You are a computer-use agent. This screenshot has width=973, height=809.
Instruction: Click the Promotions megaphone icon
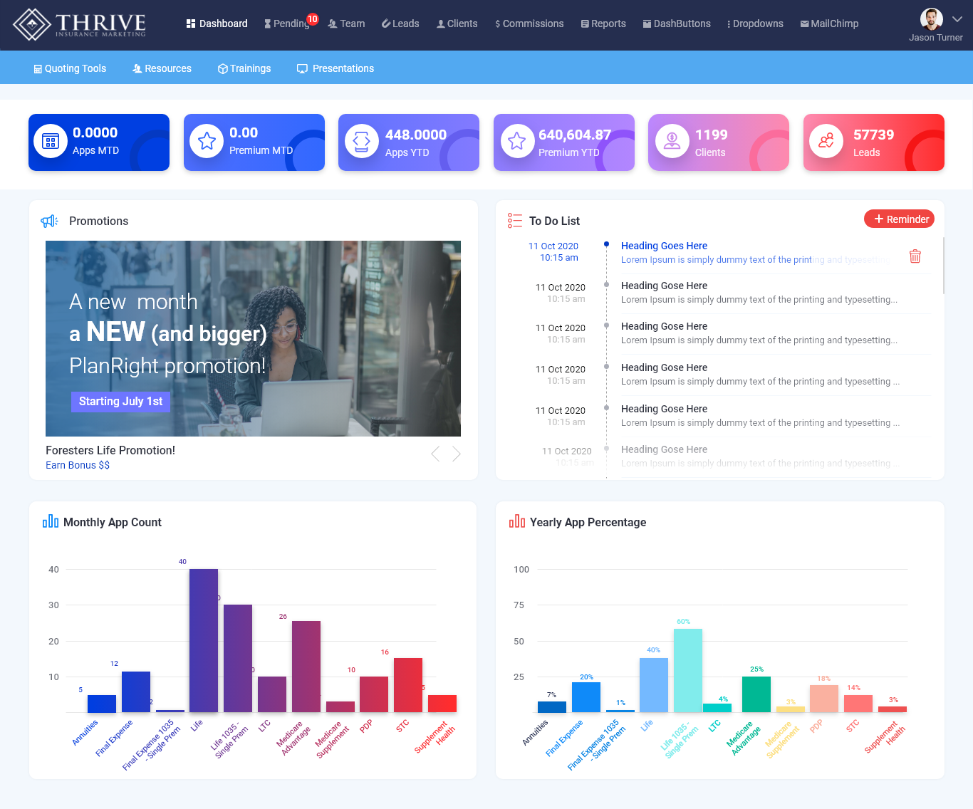click(49, 221)
